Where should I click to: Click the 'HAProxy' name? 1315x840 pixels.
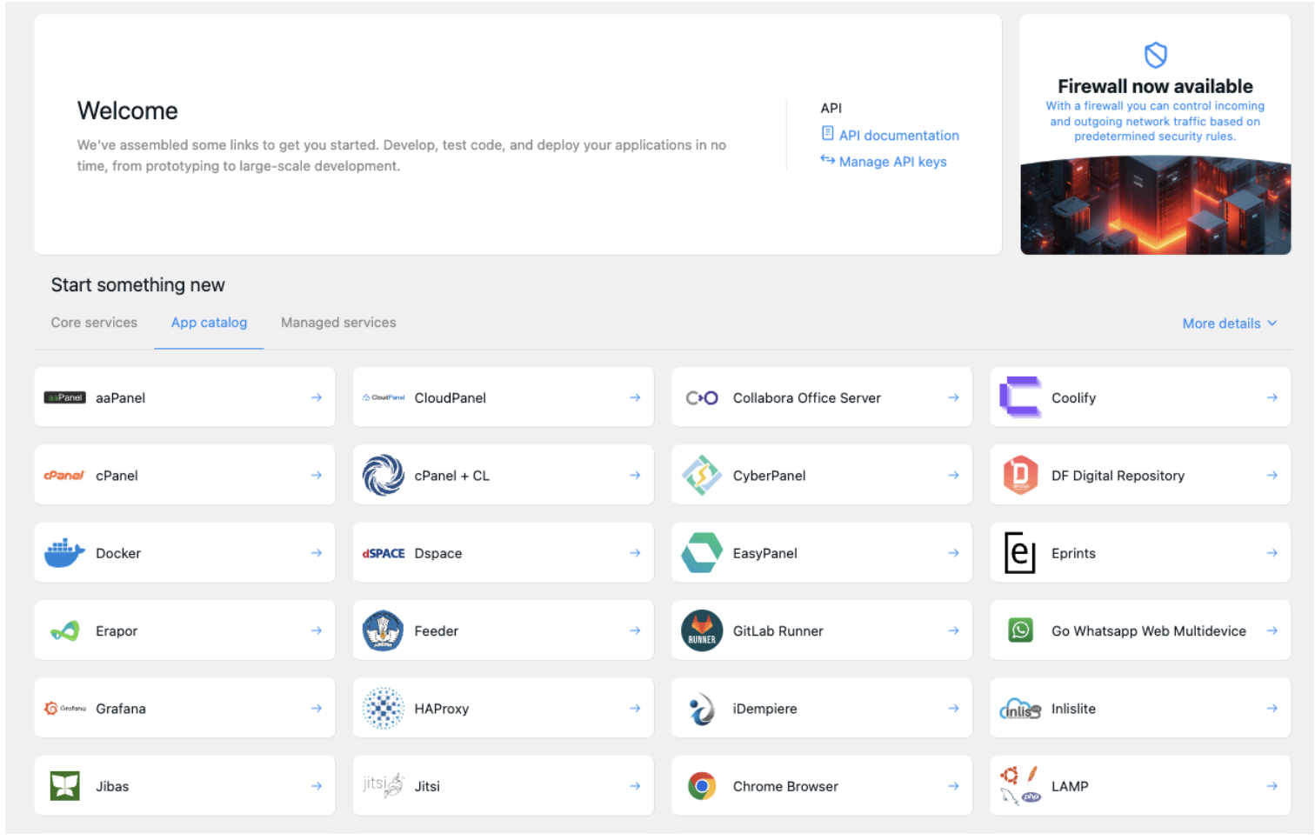tap(441, 709)
